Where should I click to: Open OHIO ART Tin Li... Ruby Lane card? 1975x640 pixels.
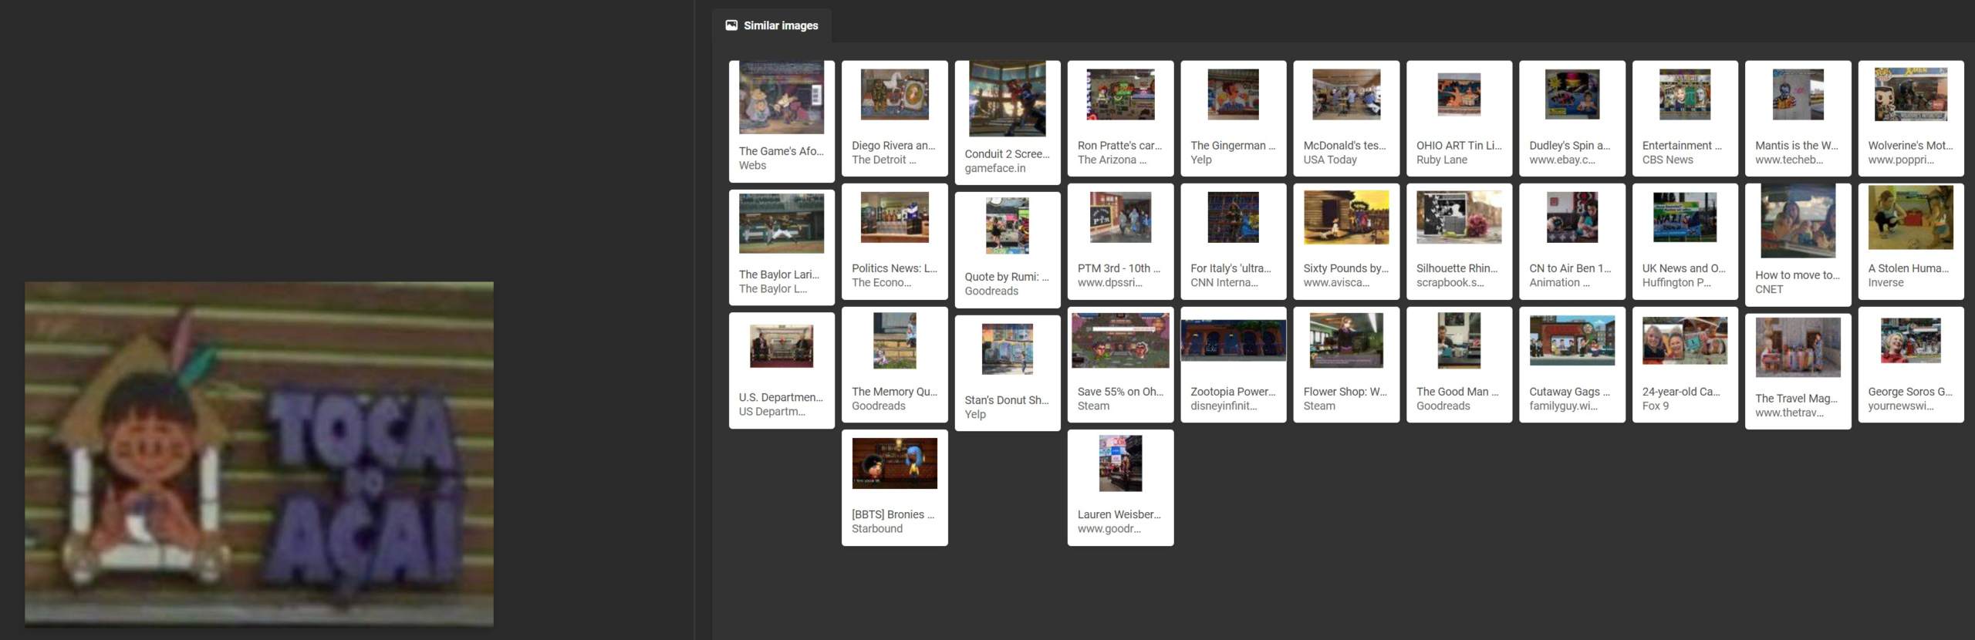(x=1459, y=118)
